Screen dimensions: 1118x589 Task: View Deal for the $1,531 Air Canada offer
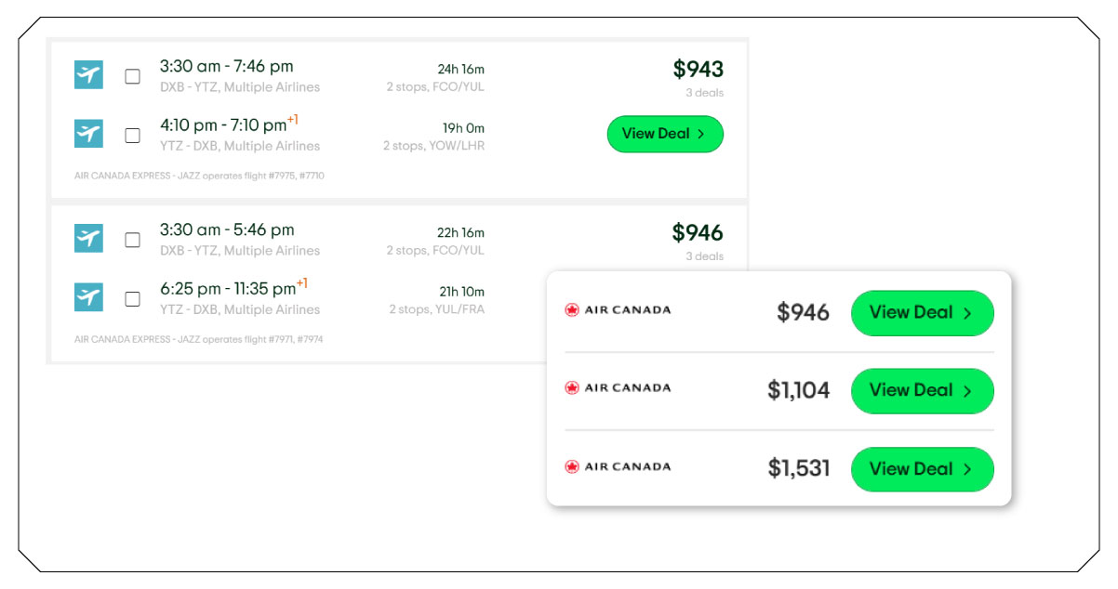click(922, 469)
